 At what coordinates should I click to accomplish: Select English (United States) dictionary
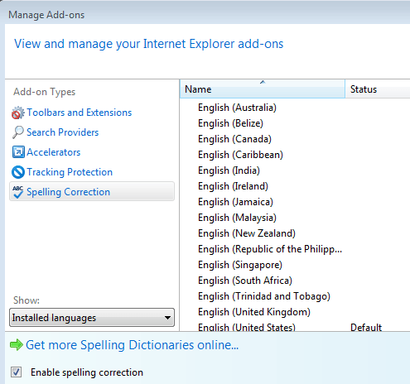[x=247, y=327]
